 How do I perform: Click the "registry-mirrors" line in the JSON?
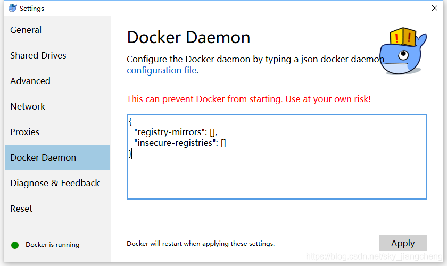point(176,132)
